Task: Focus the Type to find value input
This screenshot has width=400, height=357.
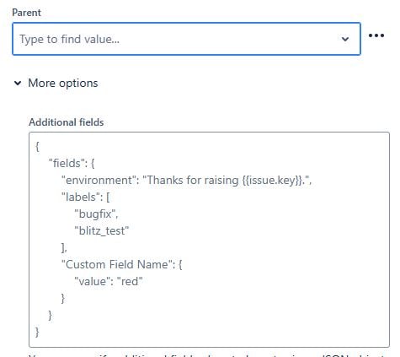Action: pos(186,39)
